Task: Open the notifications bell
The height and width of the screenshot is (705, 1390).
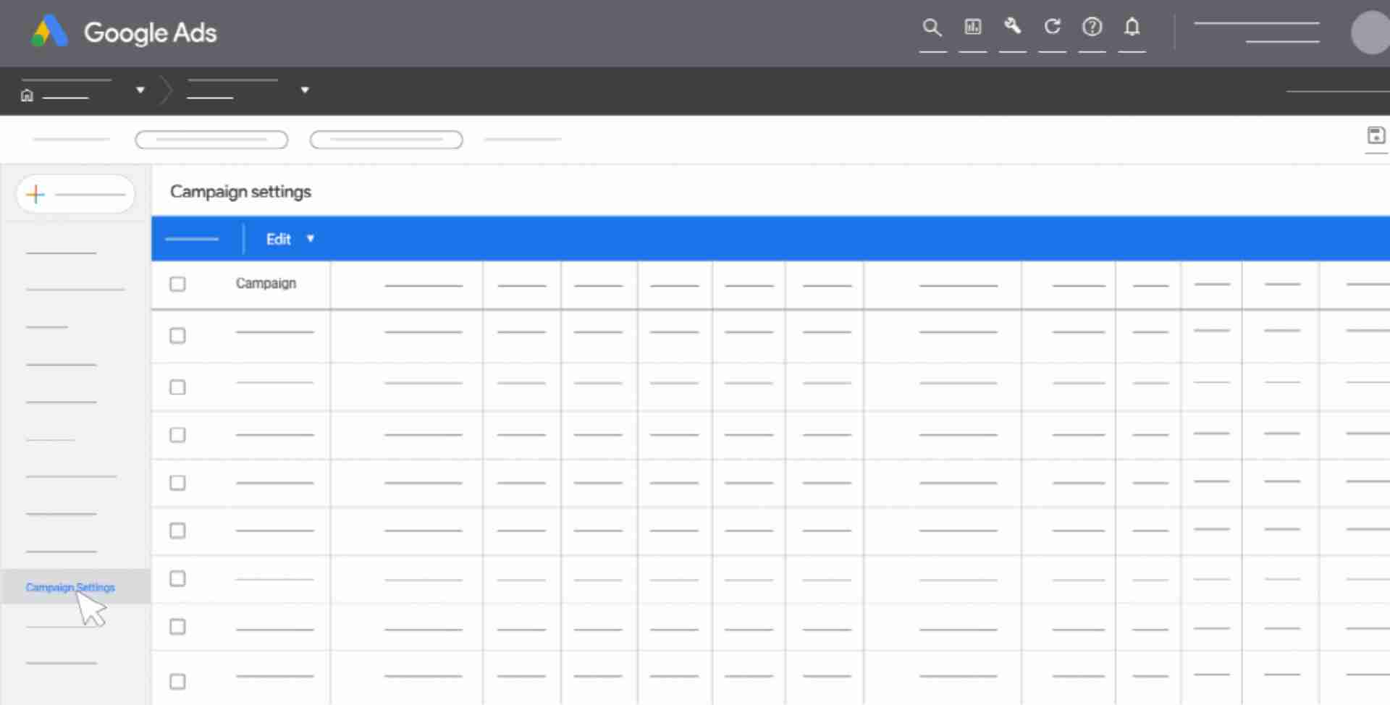Action: 1132,28
